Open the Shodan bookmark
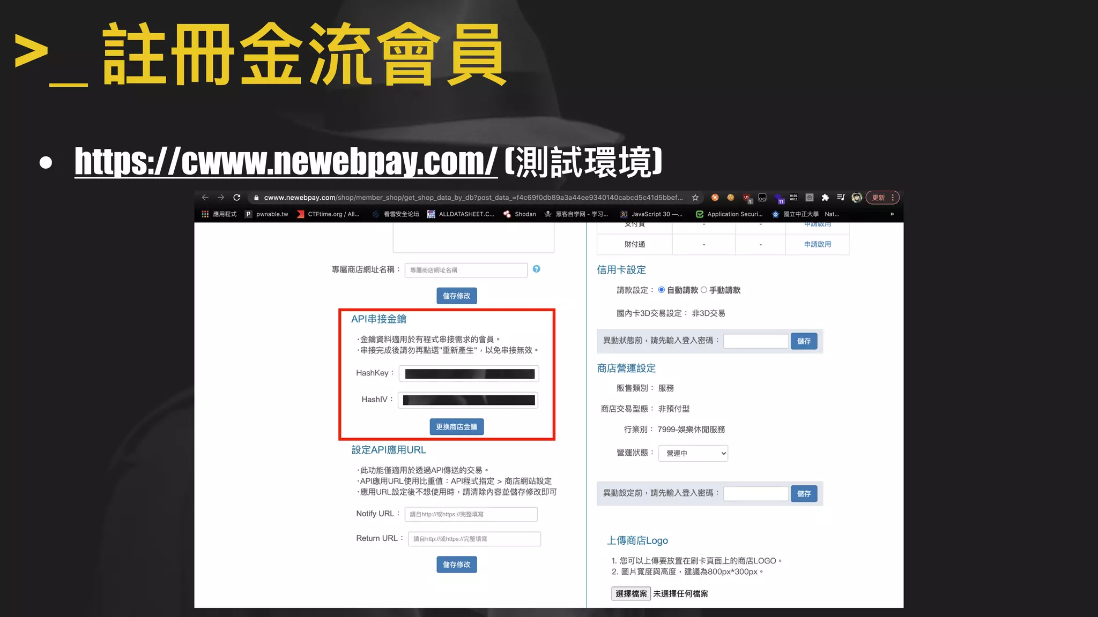Viewport: 1098px width, 617px height. (x=520, y=214)
